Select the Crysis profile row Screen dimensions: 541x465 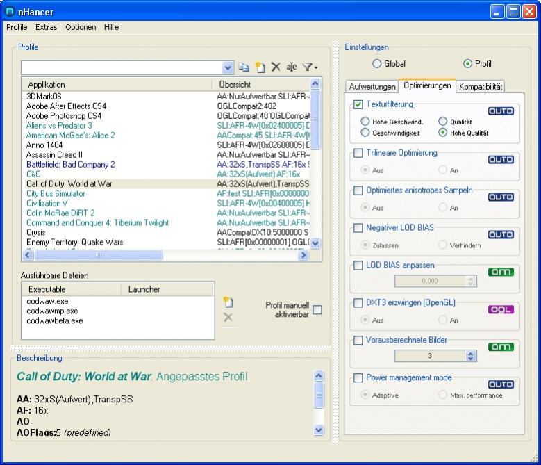pos(167,232)
